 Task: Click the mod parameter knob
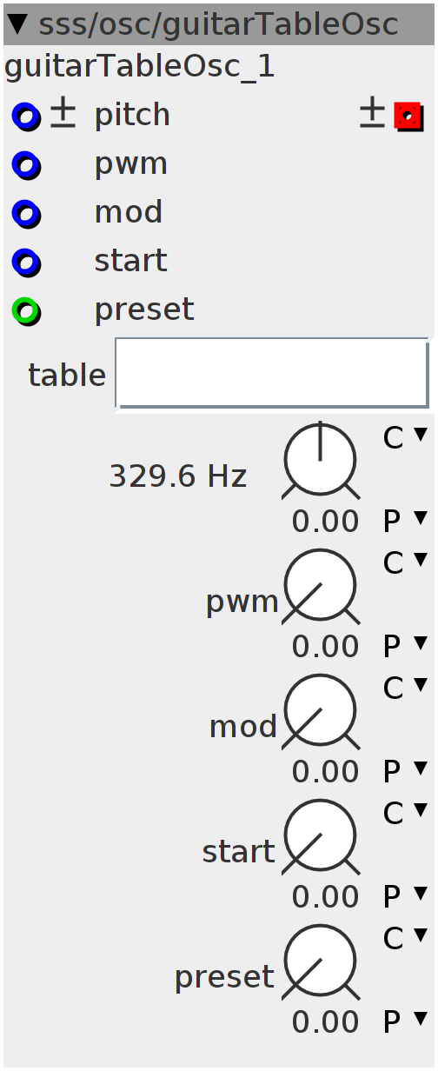[321, 712]
